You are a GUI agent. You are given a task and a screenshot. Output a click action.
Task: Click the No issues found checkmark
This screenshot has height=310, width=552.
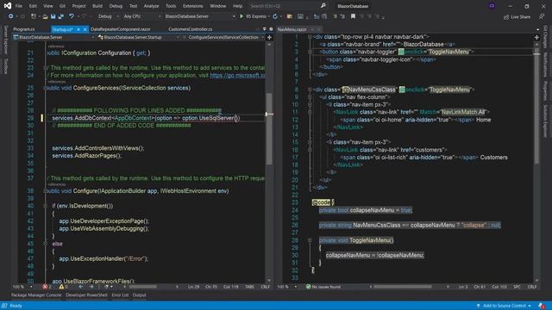[x=309, y=287]
